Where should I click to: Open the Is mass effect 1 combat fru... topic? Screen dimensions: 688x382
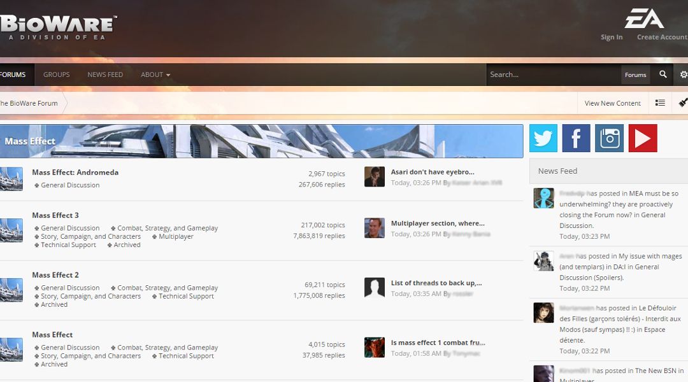(x=438, y=343)
